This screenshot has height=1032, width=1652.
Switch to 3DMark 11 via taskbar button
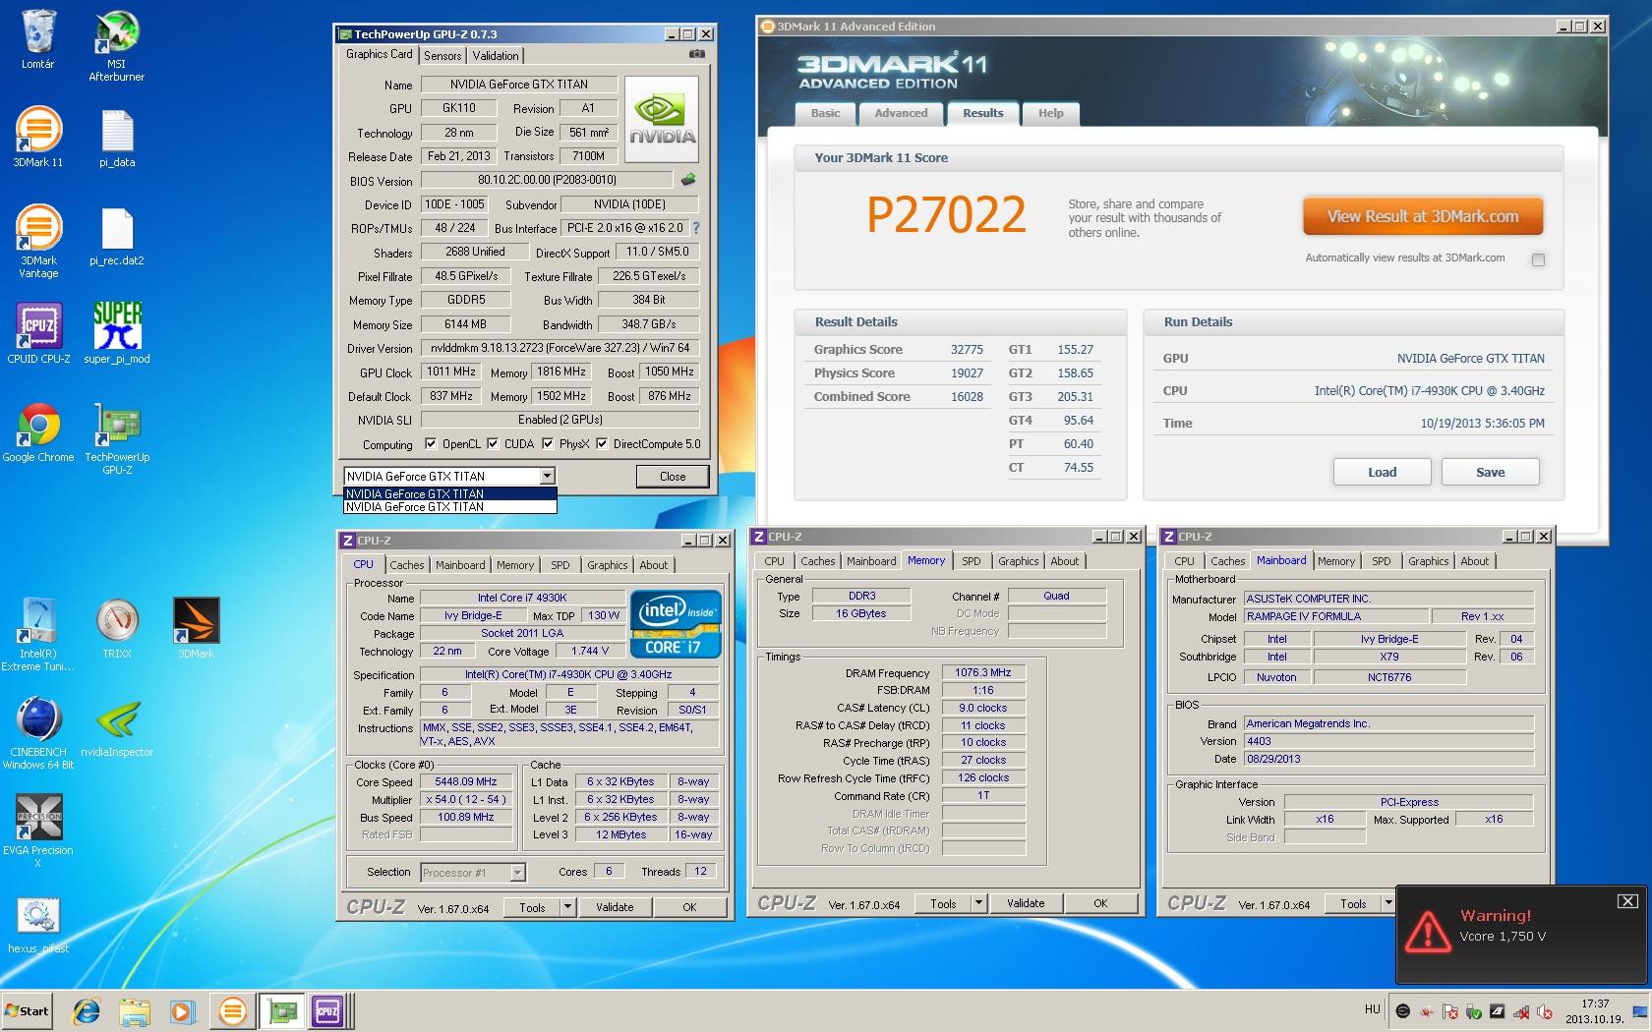(233, 1010)
